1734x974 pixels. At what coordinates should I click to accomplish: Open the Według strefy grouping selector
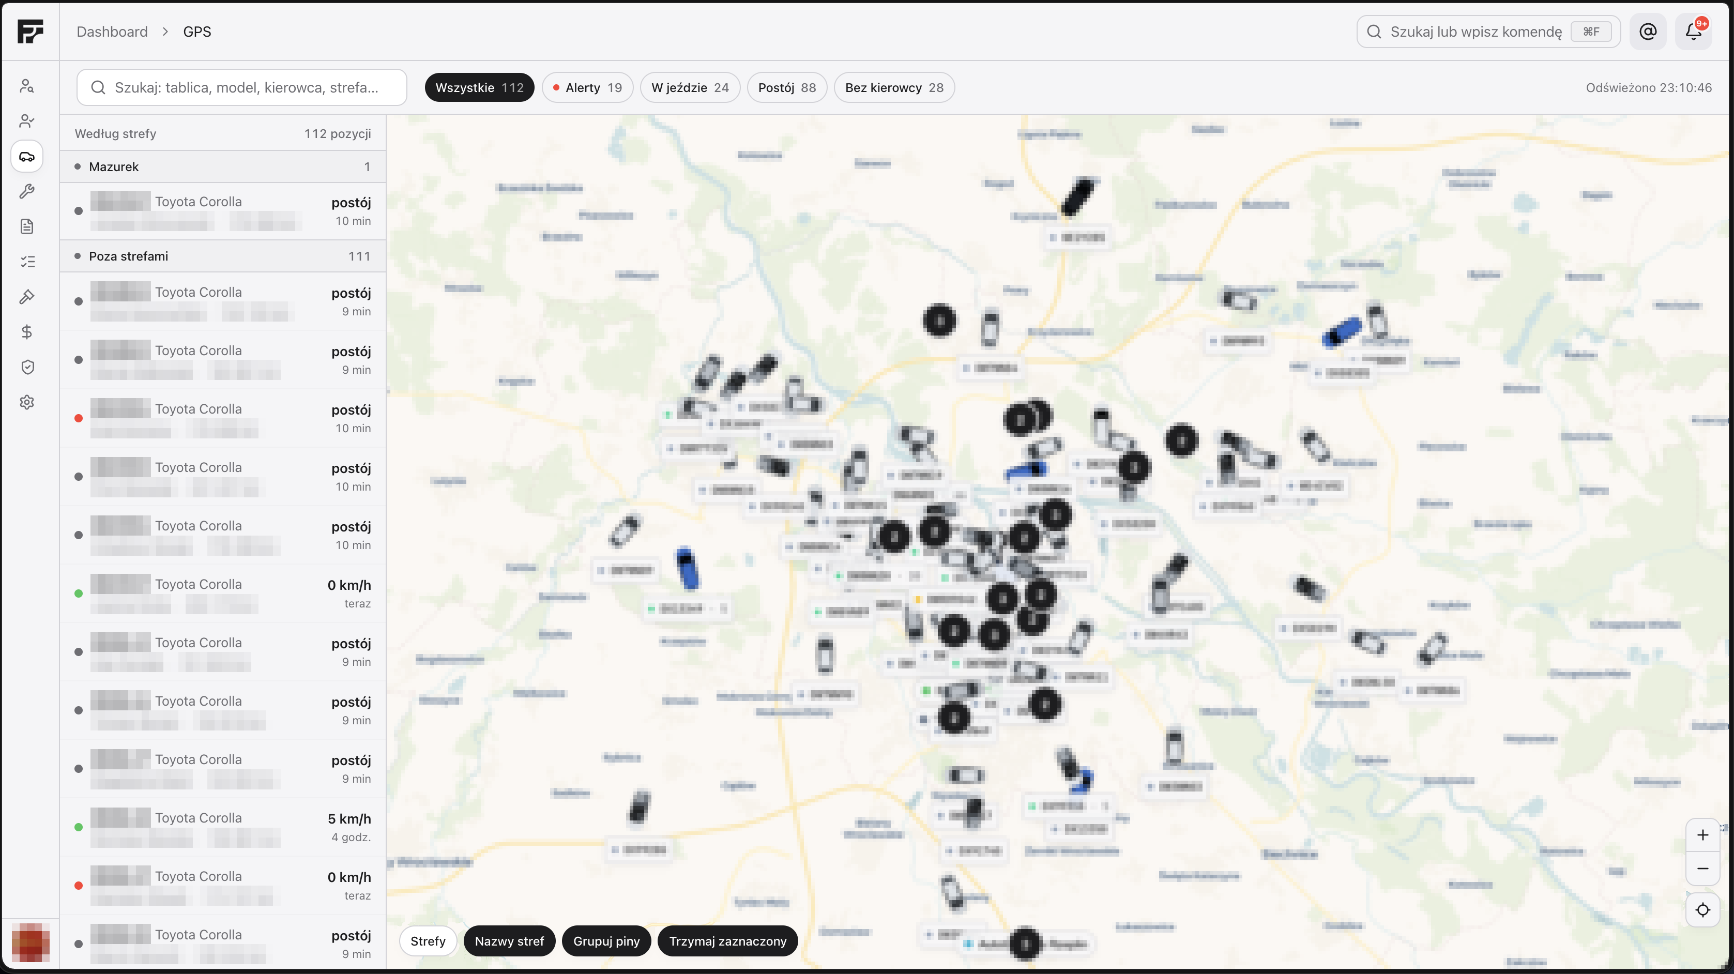(x=116, y=133)
